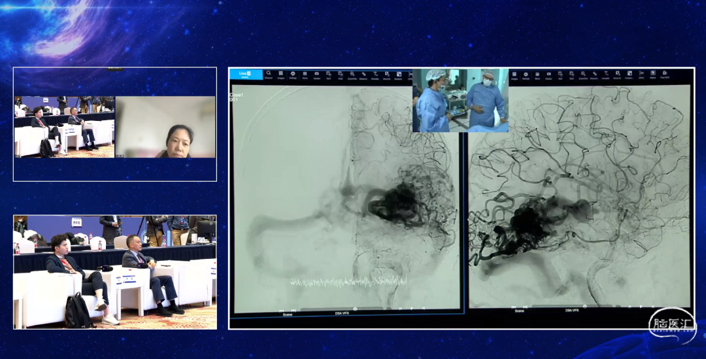Select the large conference panel video feed
The width and height of the screenshot is (706, 359).
point(115,272)
